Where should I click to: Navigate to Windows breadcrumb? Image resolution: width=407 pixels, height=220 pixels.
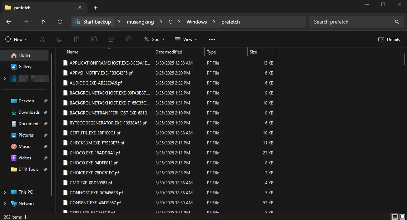pos(197,22)
